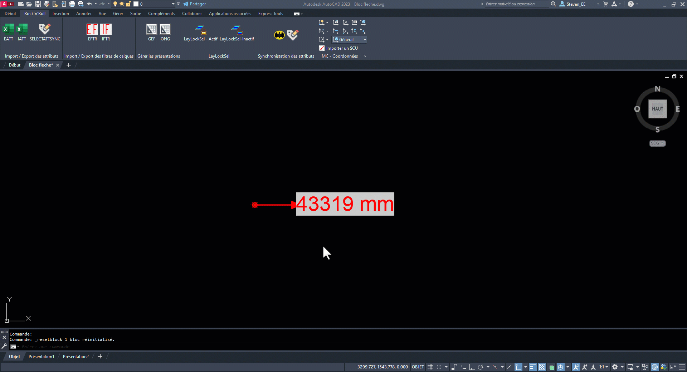687x372 pixels.
Task: Click the Save icon in quick access toolbar
Action: tap(38, 4)
